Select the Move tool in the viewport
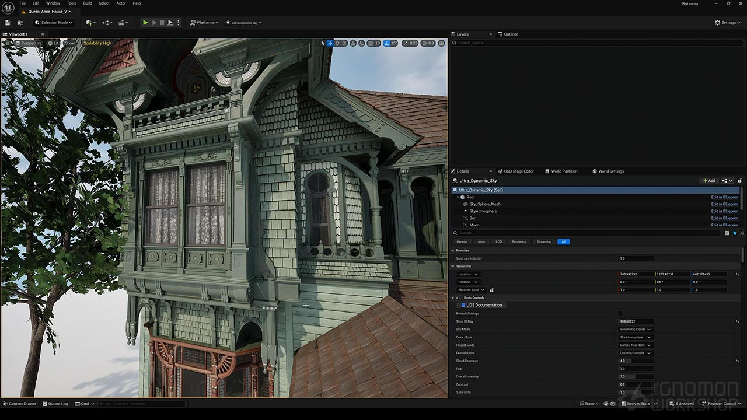Screen dimensions: 747x420 click(x=330, y=43)
